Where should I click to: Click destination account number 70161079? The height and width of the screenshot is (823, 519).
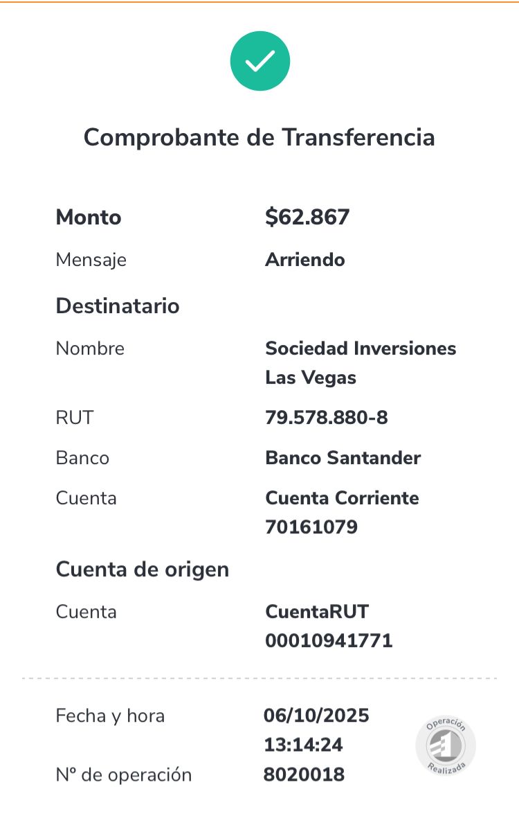pos(311,527)
